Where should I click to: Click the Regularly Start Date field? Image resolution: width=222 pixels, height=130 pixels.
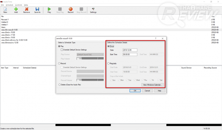tap(130, 67)
